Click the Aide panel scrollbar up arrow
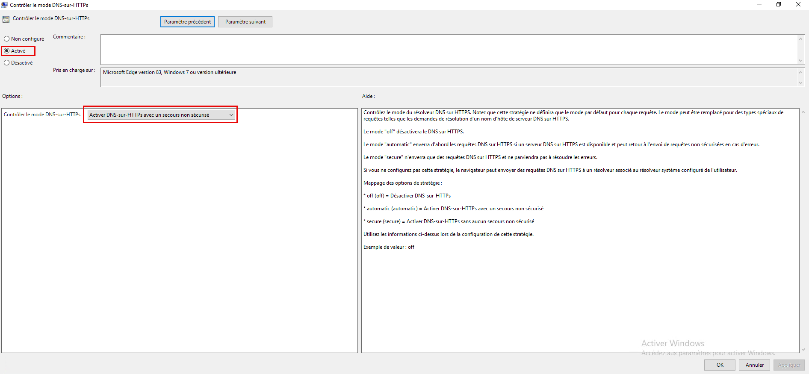The height and width of the screenshot is (374, 809). point(803,112)
